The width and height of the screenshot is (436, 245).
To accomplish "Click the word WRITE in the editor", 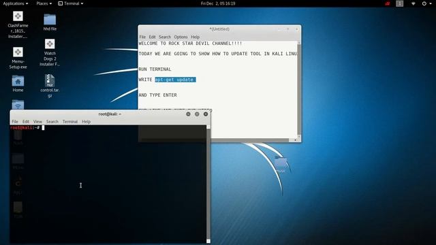I will (145, 80).
